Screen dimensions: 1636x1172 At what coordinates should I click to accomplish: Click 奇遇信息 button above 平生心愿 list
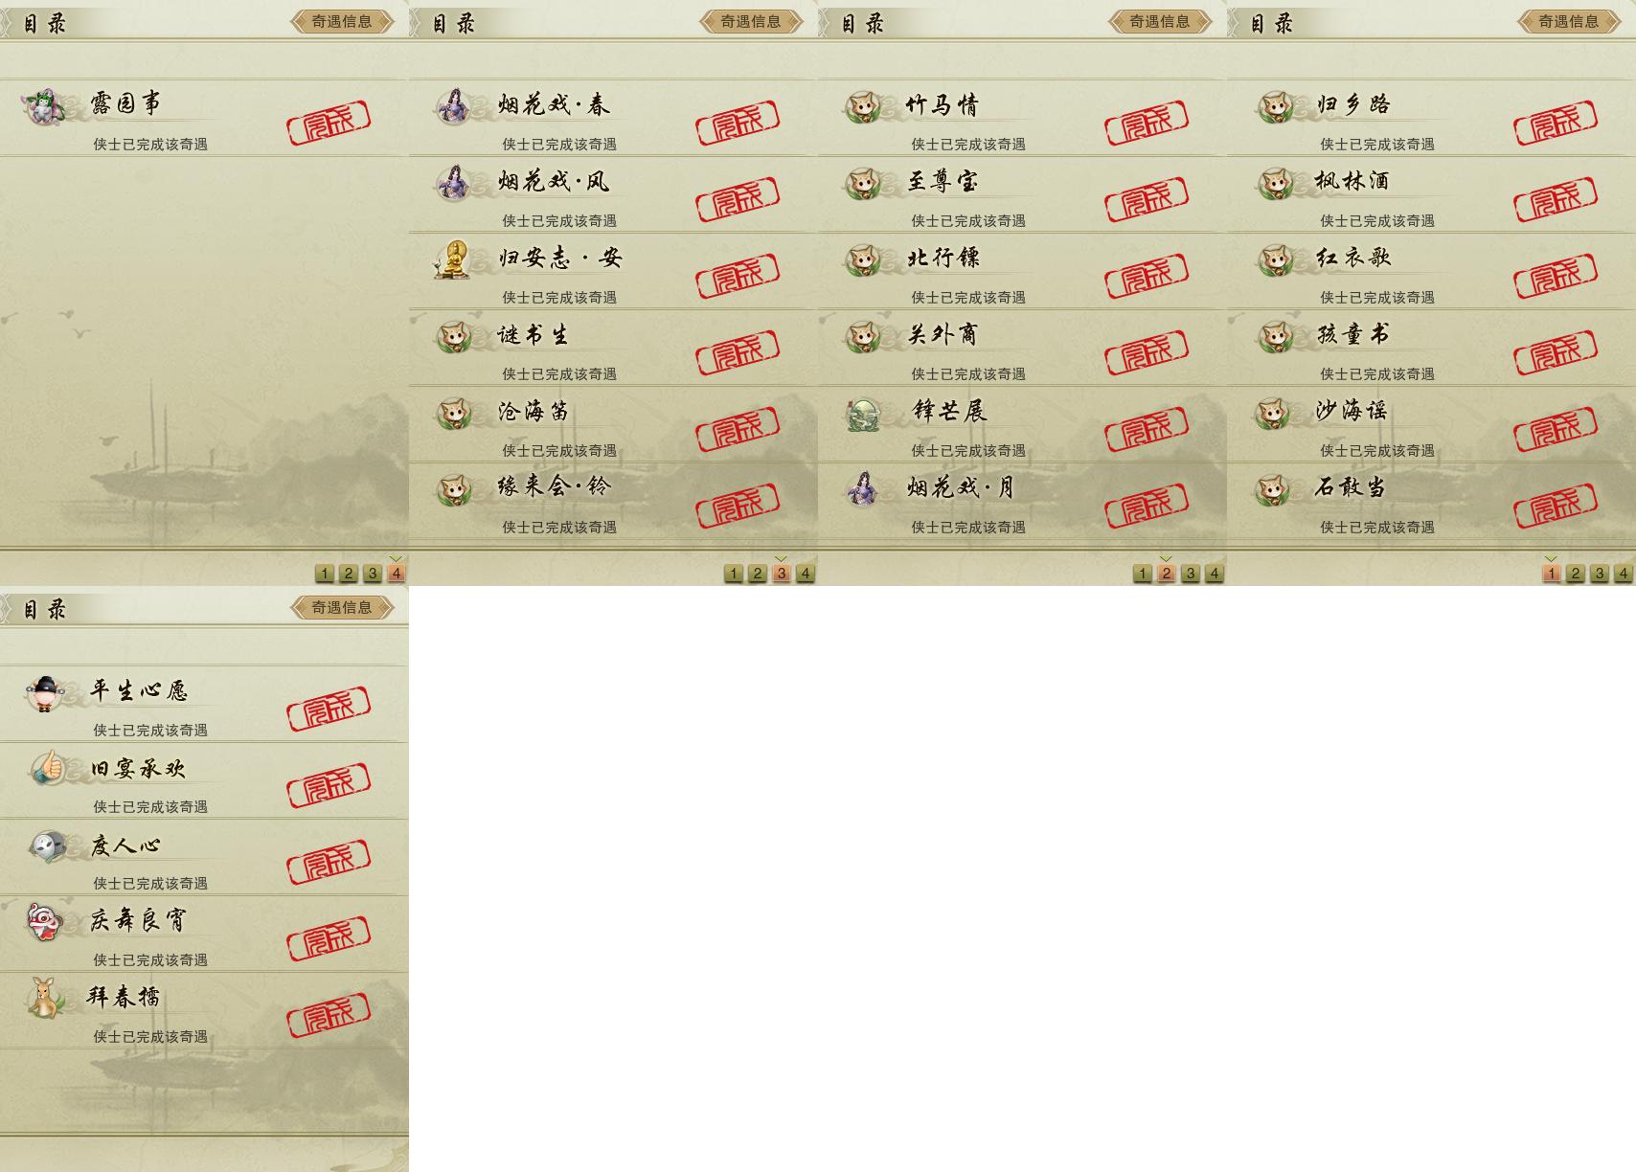coord(342,607)
